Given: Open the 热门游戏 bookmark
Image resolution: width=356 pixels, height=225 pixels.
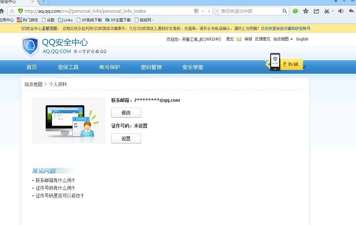Looking at the screenshot, I should [27, 20].
